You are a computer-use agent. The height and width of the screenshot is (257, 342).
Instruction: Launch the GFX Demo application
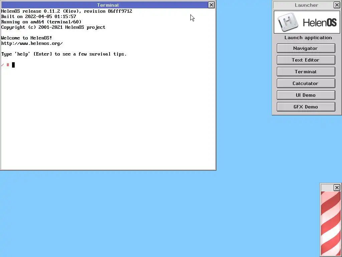click(306, 107)
